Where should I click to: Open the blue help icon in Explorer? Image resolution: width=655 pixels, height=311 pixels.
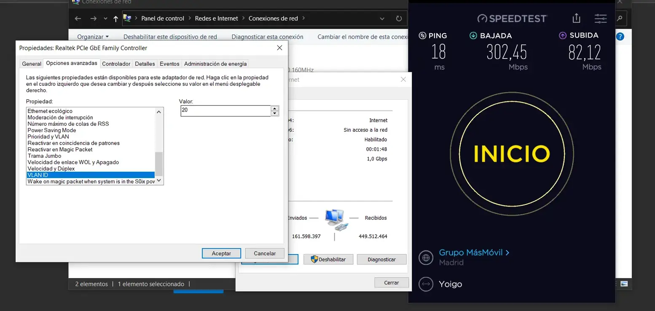pyautogui.click(x=620, y=37)
